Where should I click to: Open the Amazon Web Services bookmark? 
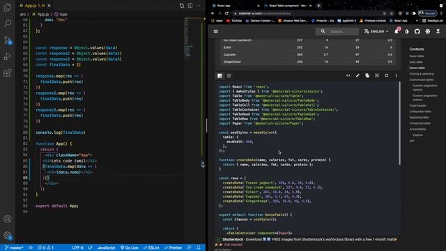click(293, 21)
